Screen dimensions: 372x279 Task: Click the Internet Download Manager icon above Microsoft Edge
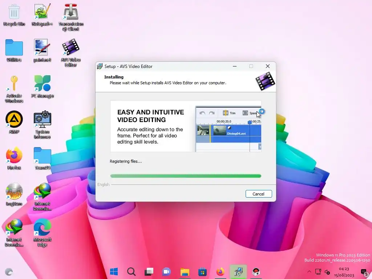42,197
